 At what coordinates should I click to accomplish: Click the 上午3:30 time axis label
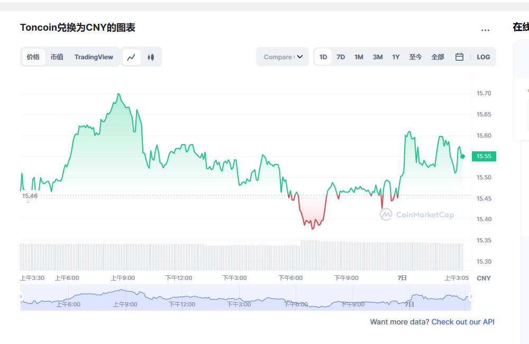click(x=32, y=278)
